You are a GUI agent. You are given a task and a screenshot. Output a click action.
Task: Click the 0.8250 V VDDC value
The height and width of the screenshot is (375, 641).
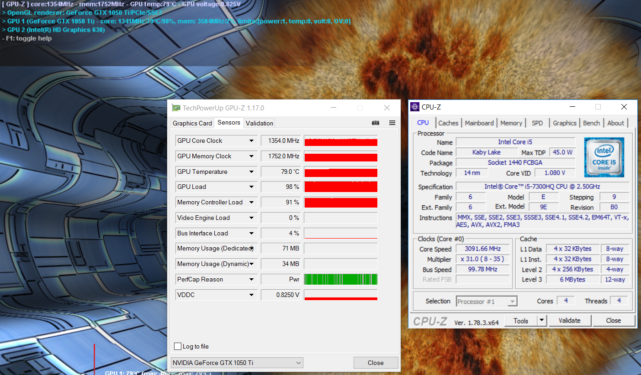(281, 295)
